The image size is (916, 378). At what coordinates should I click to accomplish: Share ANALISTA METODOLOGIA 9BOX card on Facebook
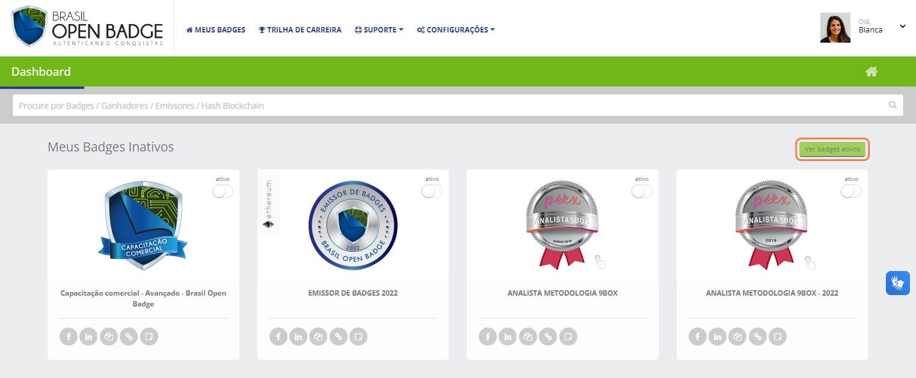click(488, 337)
